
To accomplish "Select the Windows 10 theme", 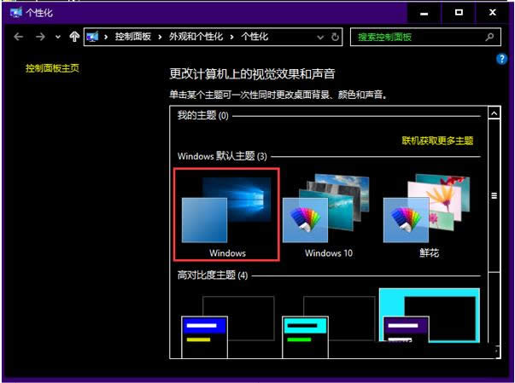I will click(328, 217).
